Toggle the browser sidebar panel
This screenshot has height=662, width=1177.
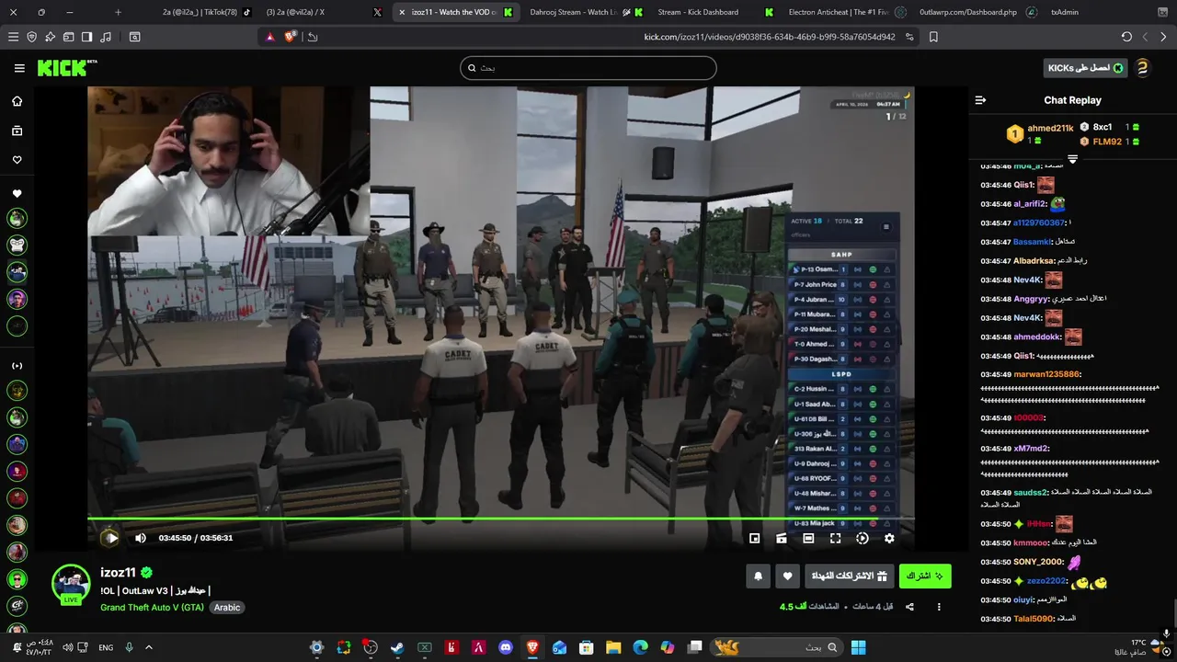point(86,37)
